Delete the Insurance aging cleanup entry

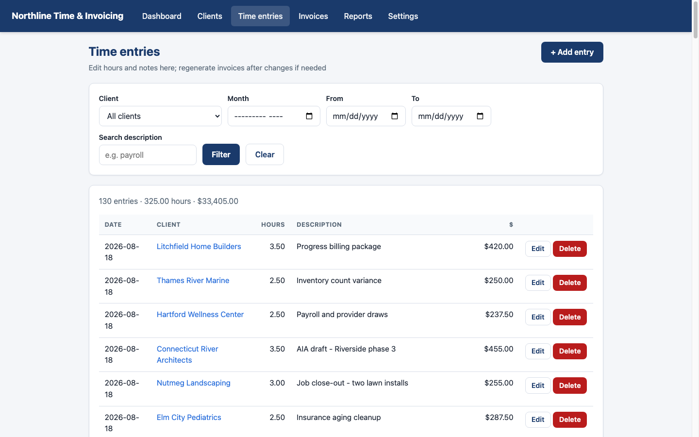point(570,420)
